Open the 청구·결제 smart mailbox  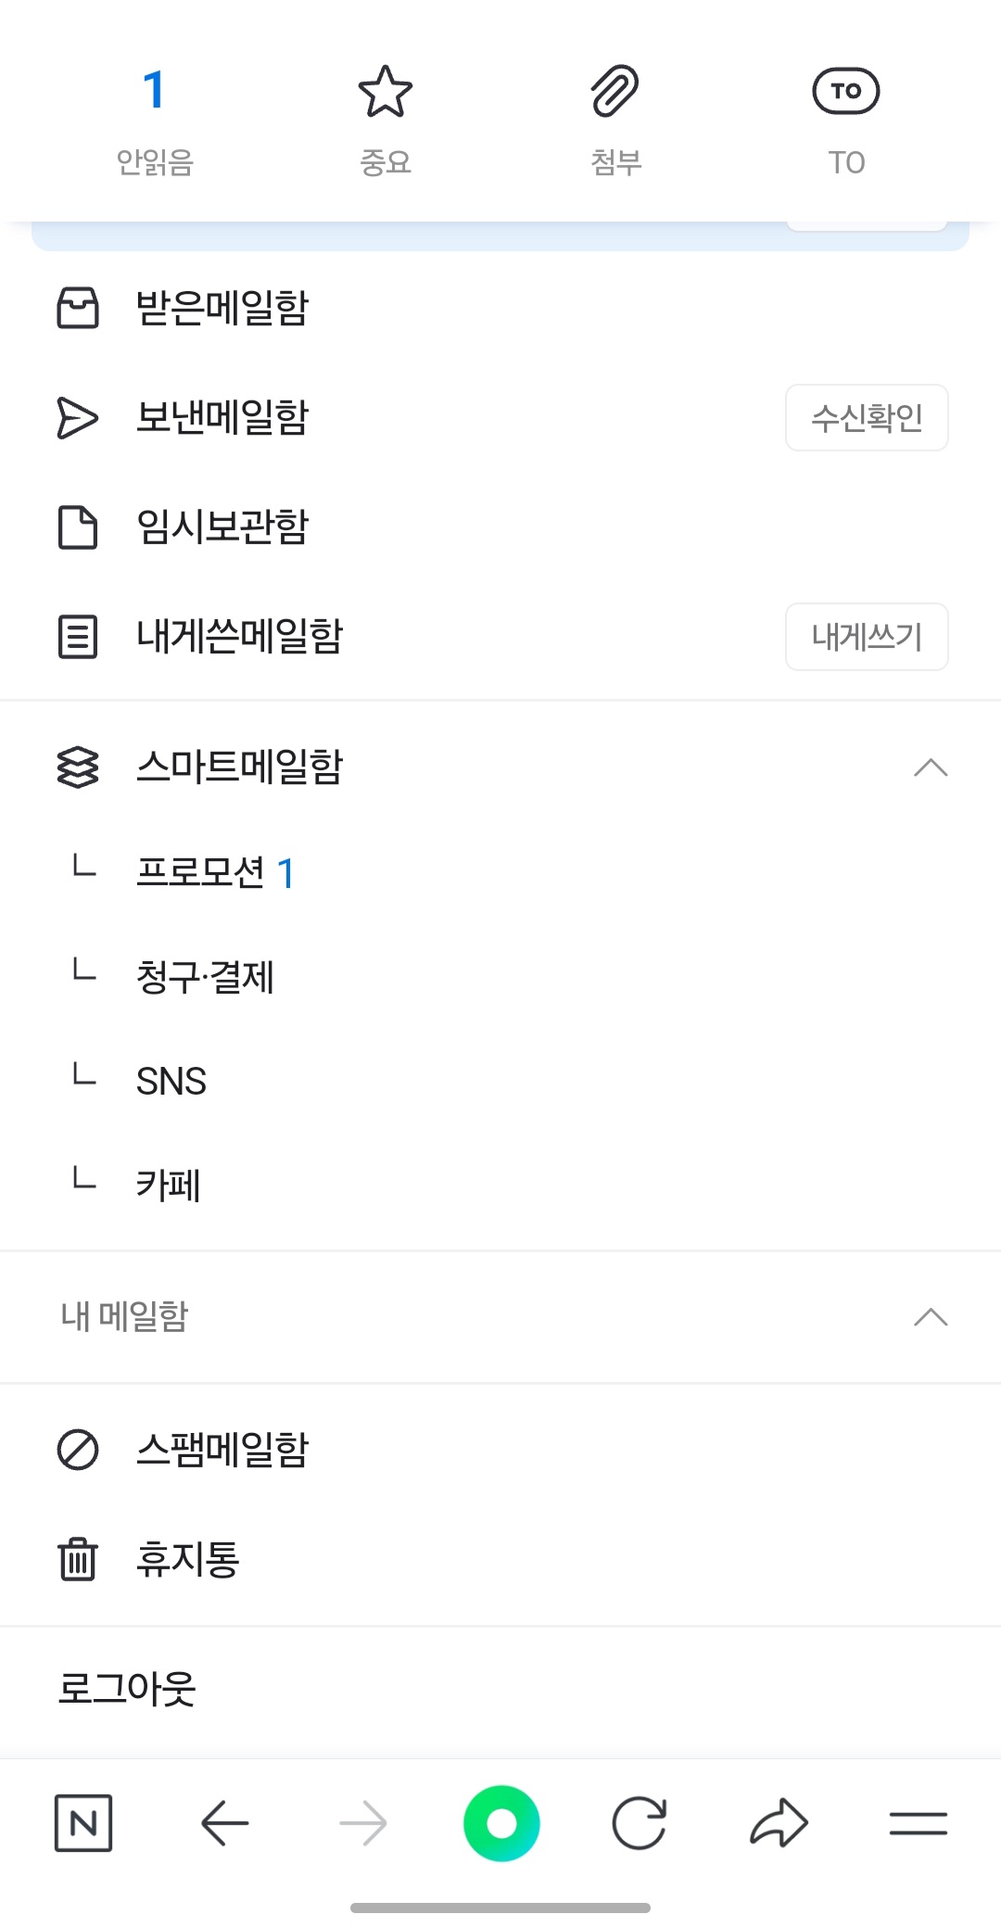[x=205, y=977]
